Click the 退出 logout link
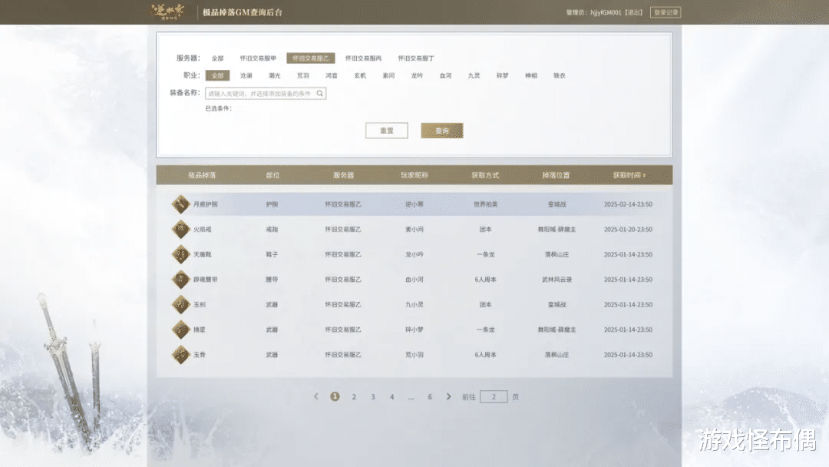Viewport: 829px width, 467px height. tap(634, 12)
